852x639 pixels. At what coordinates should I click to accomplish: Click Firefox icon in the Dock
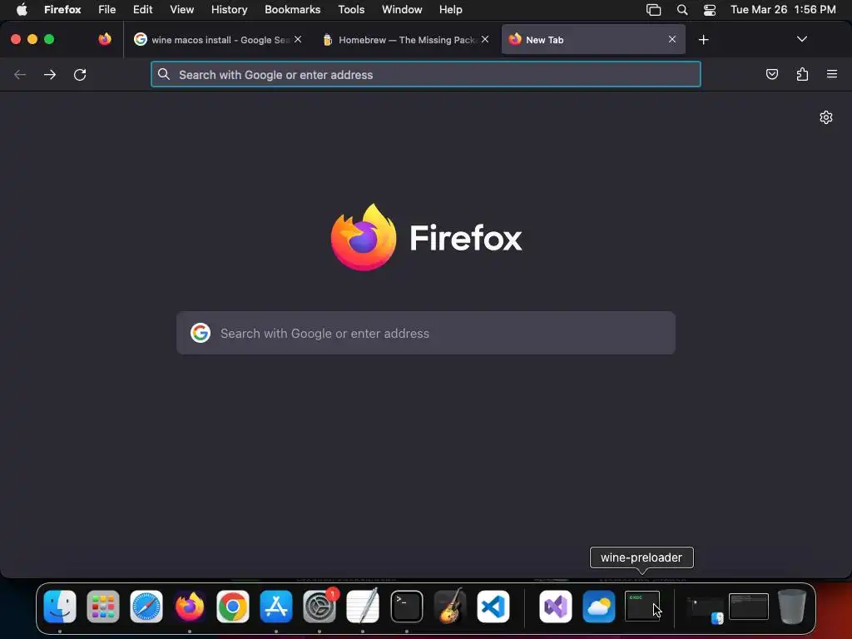pos(190,607)
